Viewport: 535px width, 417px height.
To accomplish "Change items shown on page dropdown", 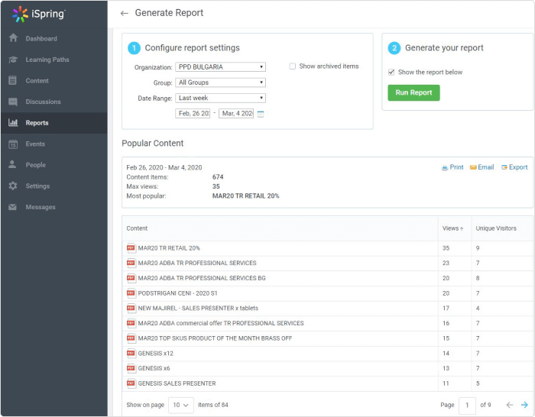I will 182,405.
